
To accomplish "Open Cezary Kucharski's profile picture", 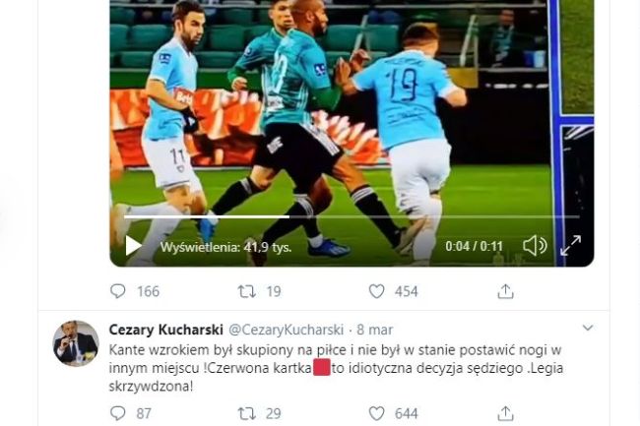I will tap(76, 343).
